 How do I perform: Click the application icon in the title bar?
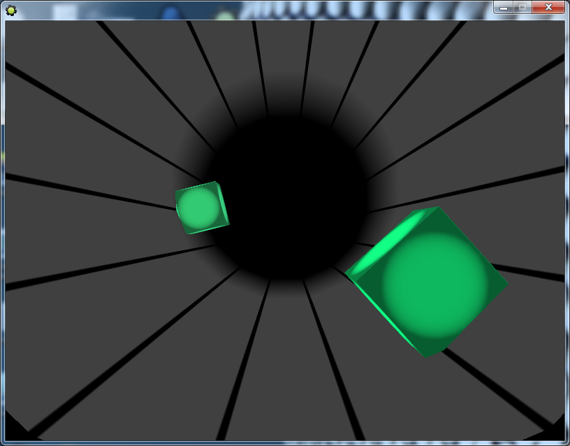click(x=10, y=9)
